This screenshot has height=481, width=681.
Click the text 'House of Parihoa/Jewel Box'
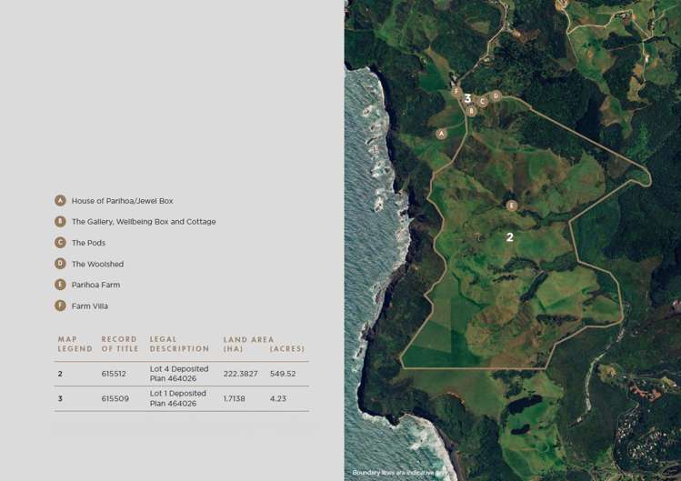tap(122, 201)
